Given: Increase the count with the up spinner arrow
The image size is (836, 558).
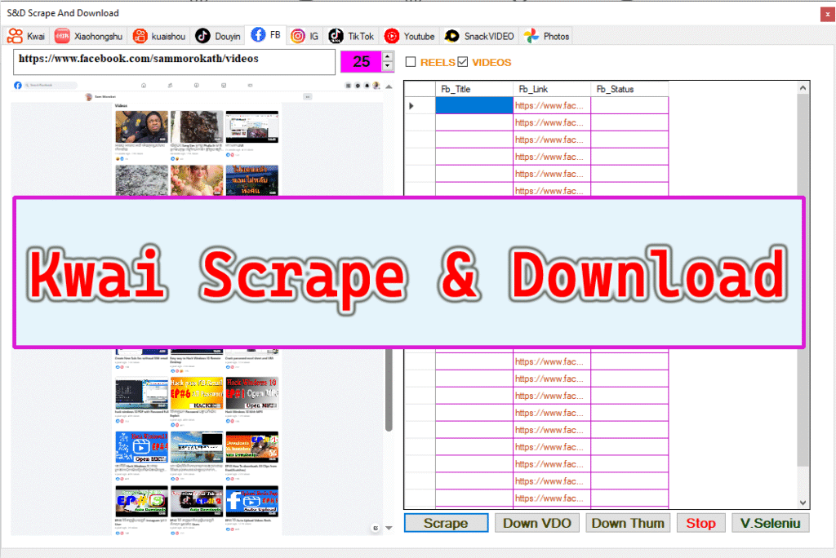Looking at the screenshot, I should click(388, 56).
